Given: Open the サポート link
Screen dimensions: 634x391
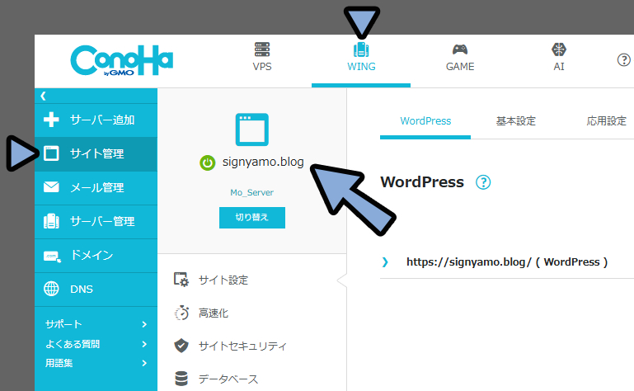Looking at the screenshot, I should coord(63,324).
